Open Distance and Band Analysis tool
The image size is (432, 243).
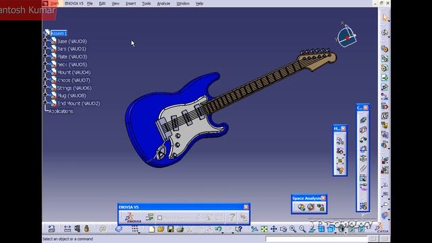click(x=321, y=207)
